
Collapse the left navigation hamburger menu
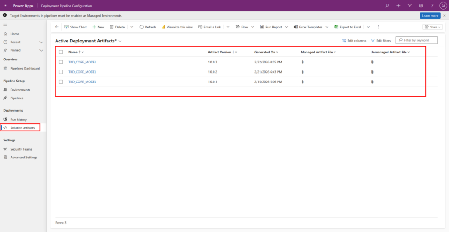coord(5,25)
